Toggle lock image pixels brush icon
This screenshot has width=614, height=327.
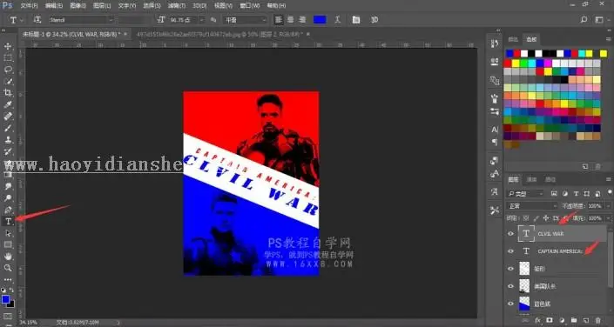536,218
